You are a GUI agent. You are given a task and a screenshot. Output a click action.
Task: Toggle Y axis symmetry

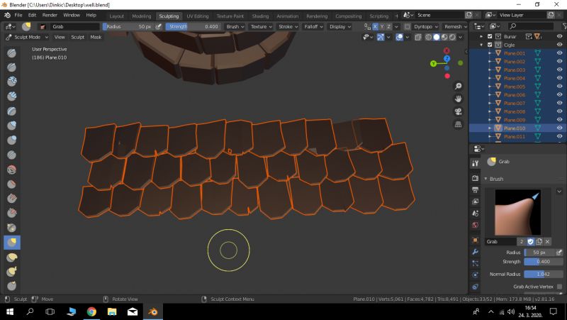pyautogui.click(x=382, y=27)
